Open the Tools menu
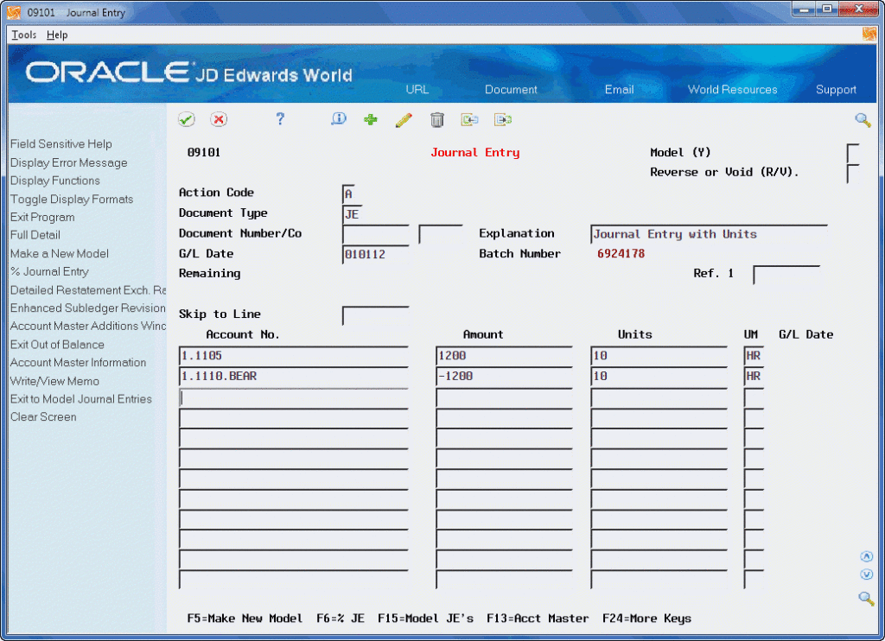Viewport: 885px width, 641px height. point(23,35)
